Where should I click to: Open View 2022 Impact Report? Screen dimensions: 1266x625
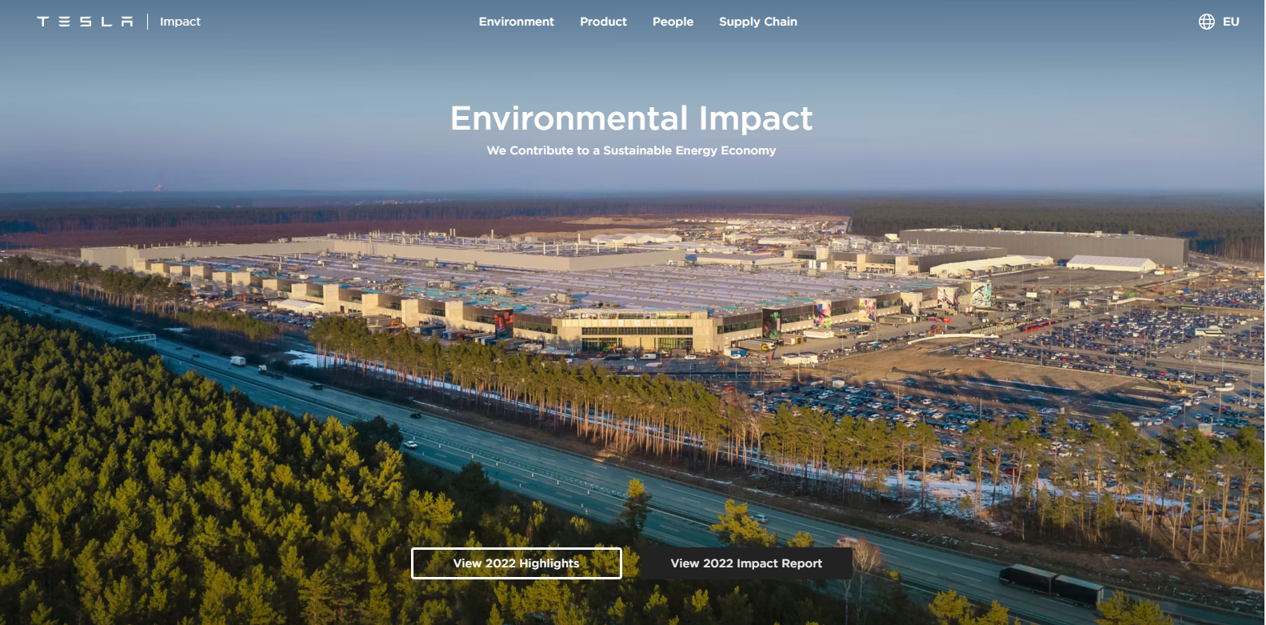click(x=746, y=563)
